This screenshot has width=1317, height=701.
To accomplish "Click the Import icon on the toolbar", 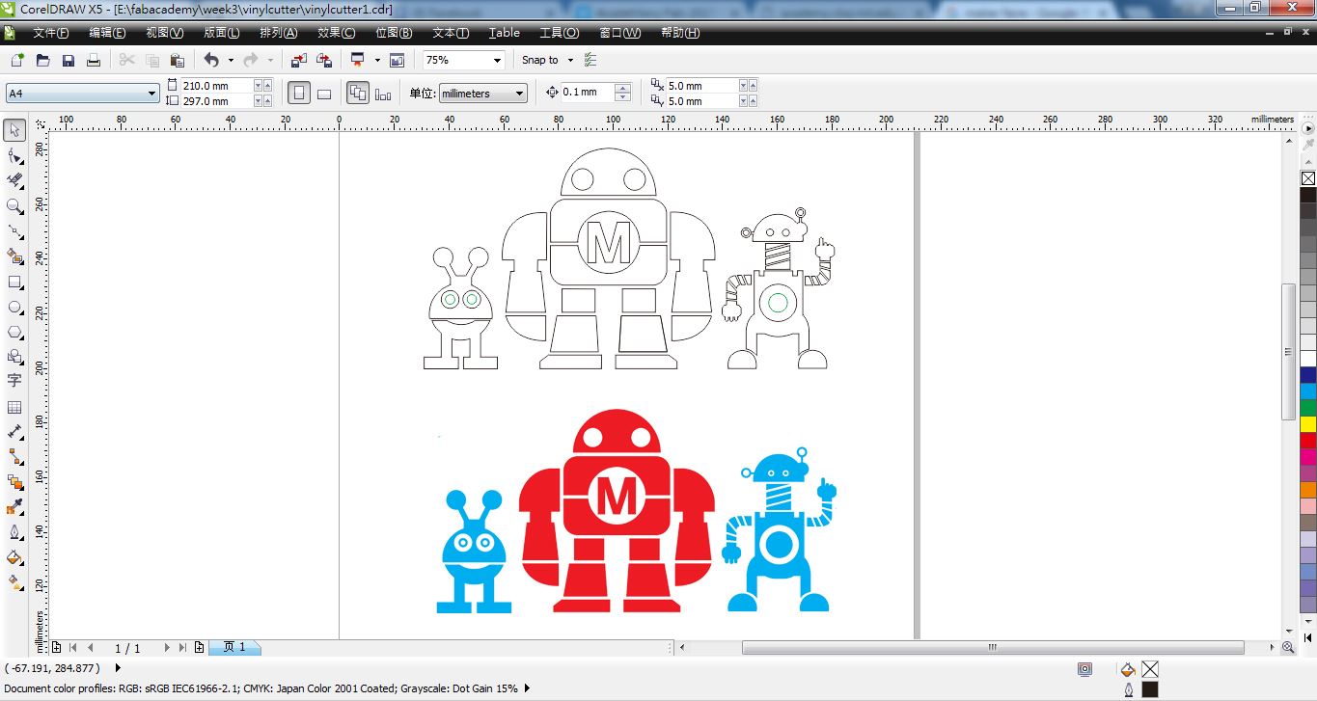I will pos(299,59).
